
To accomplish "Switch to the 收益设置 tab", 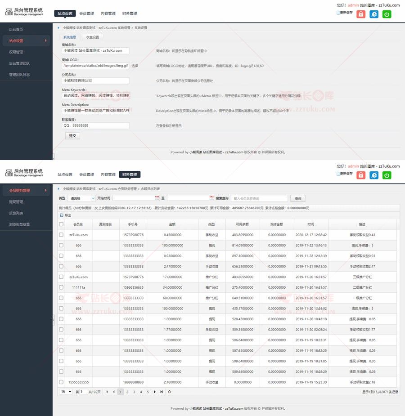I will [93, 37].
